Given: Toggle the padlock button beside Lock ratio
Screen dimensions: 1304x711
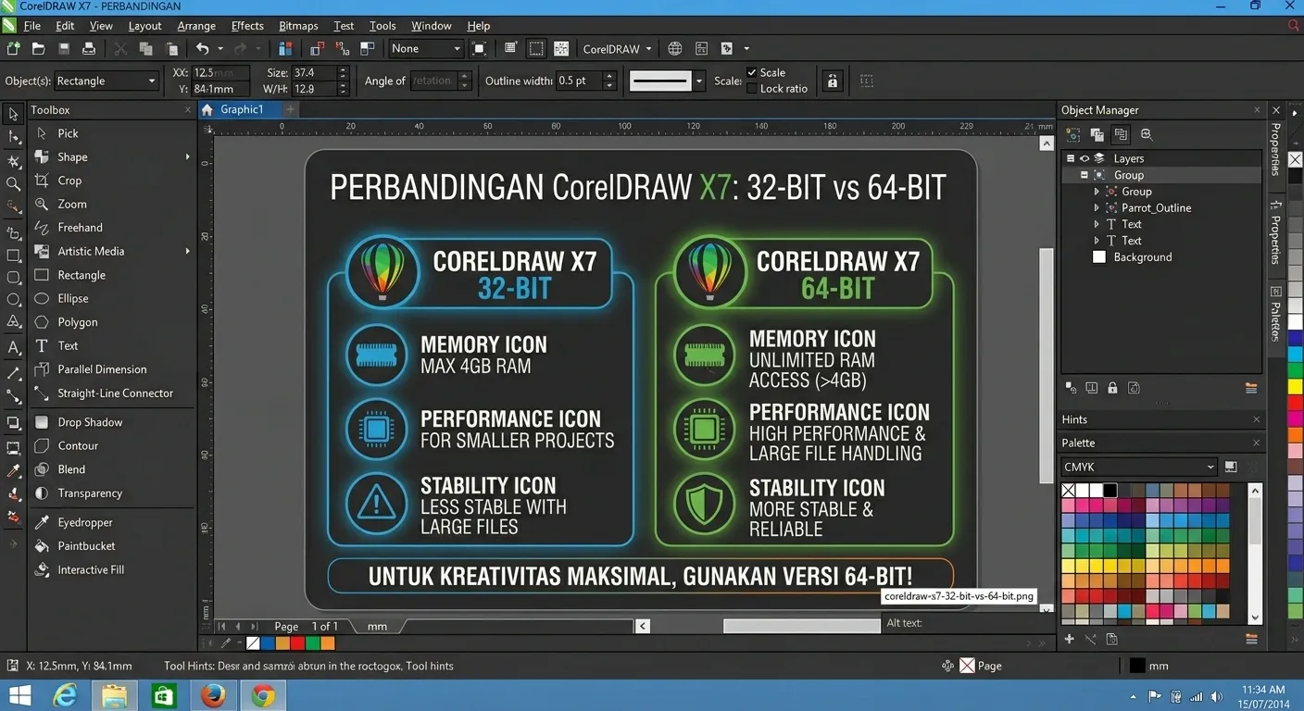Looking at the screenshot, I should click(x=833, y=81).
